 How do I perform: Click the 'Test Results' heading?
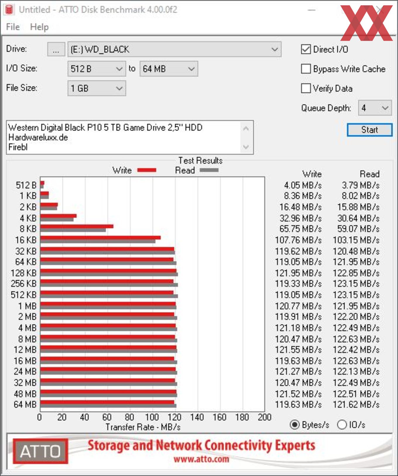point(200,160)
